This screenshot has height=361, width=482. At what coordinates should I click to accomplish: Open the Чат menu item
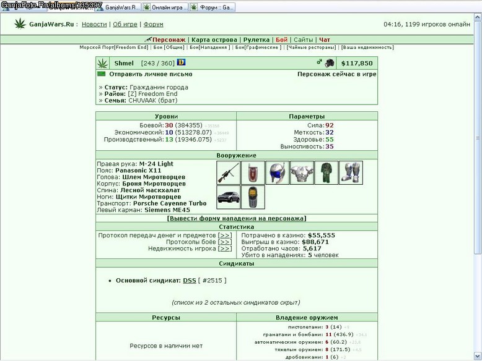[x=325, y=40]
